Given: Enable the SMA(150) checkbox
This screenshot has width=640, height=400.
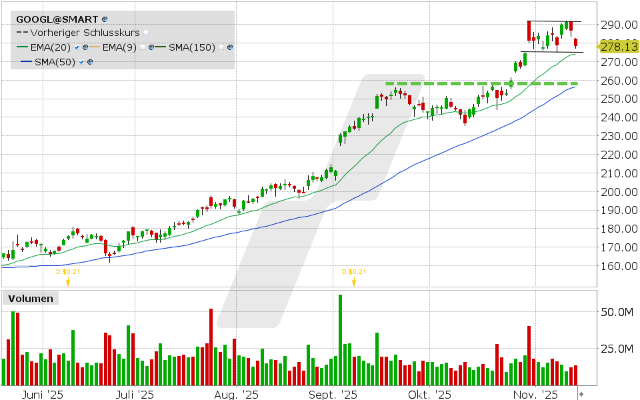Looking at the screenshot, I should (220, 47).
